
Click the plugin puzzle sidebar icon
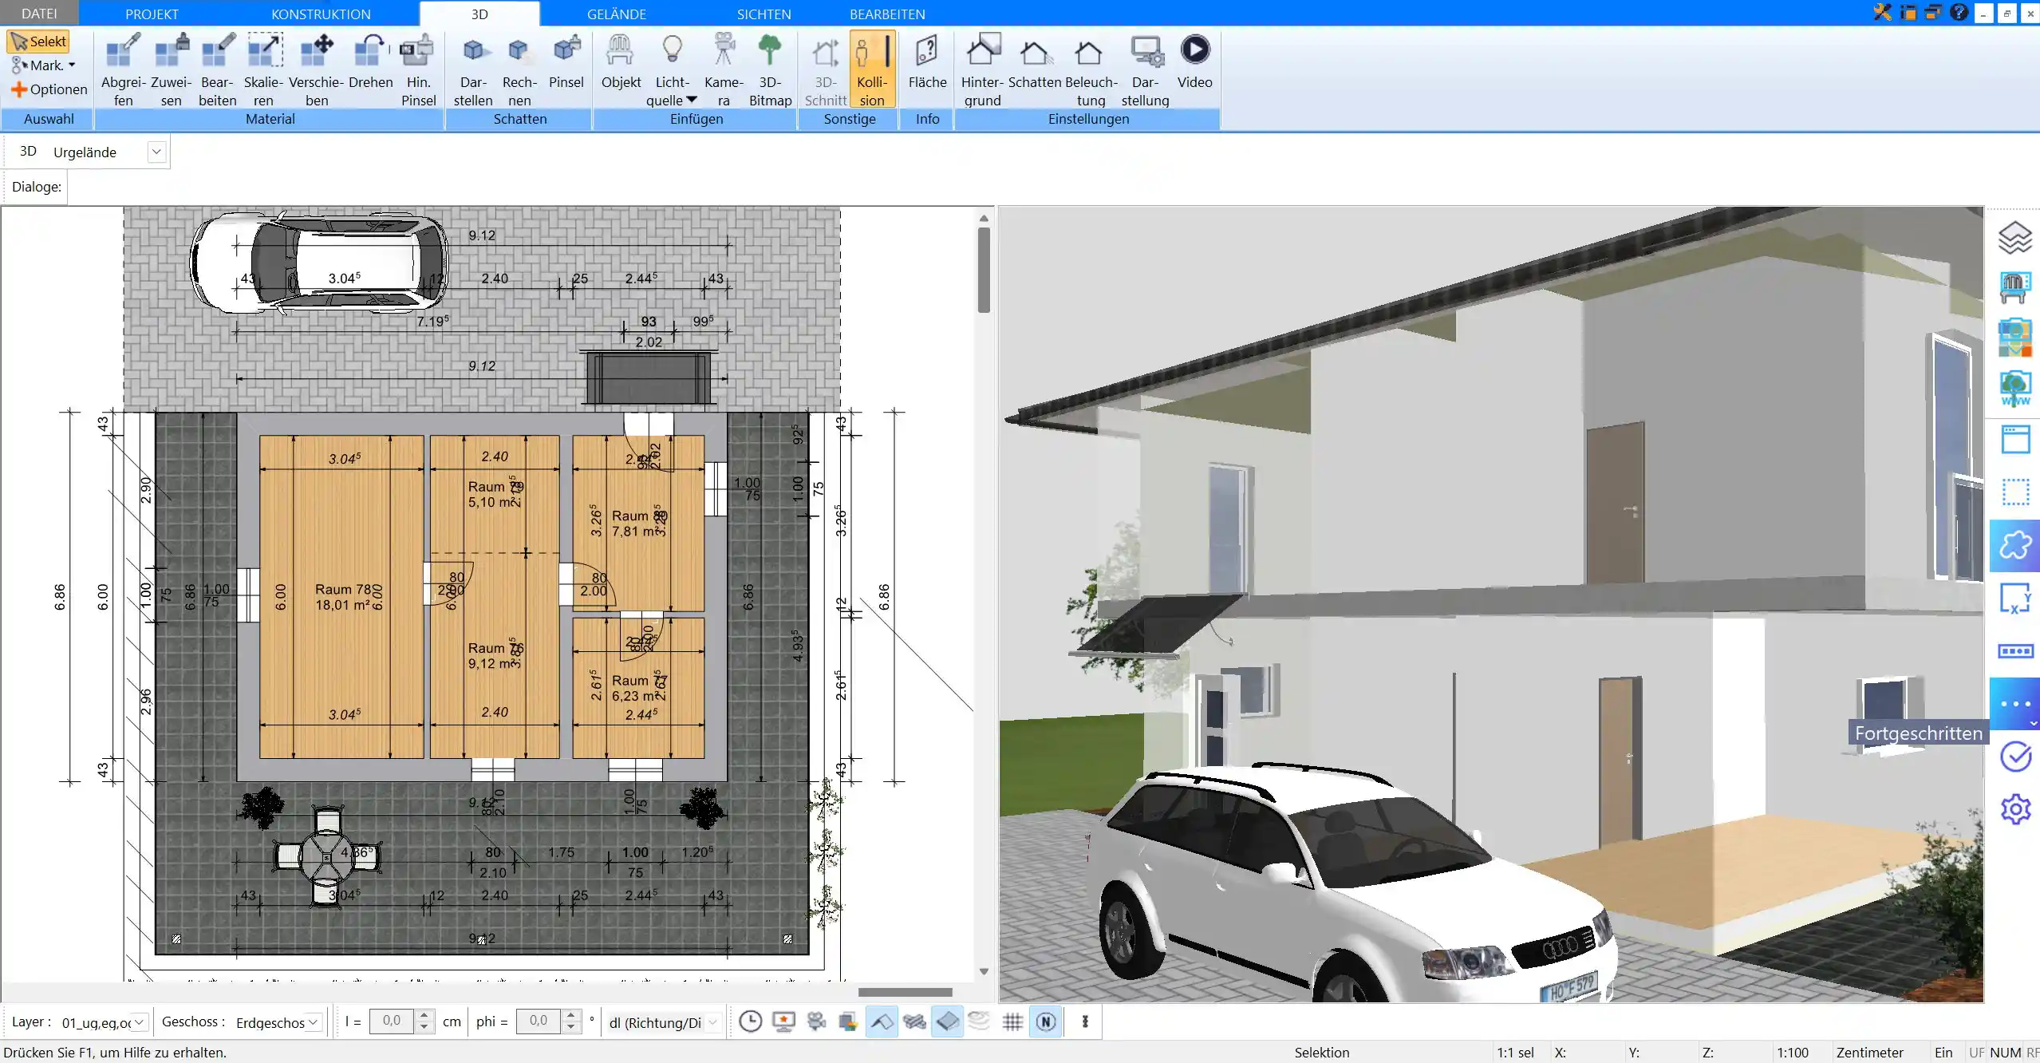click(x=2014, y=546)
